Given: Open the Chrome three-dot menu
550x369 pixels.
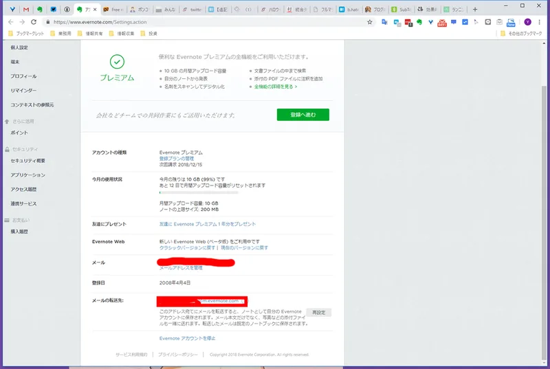Looking at the screenshot, I should 540,22.
